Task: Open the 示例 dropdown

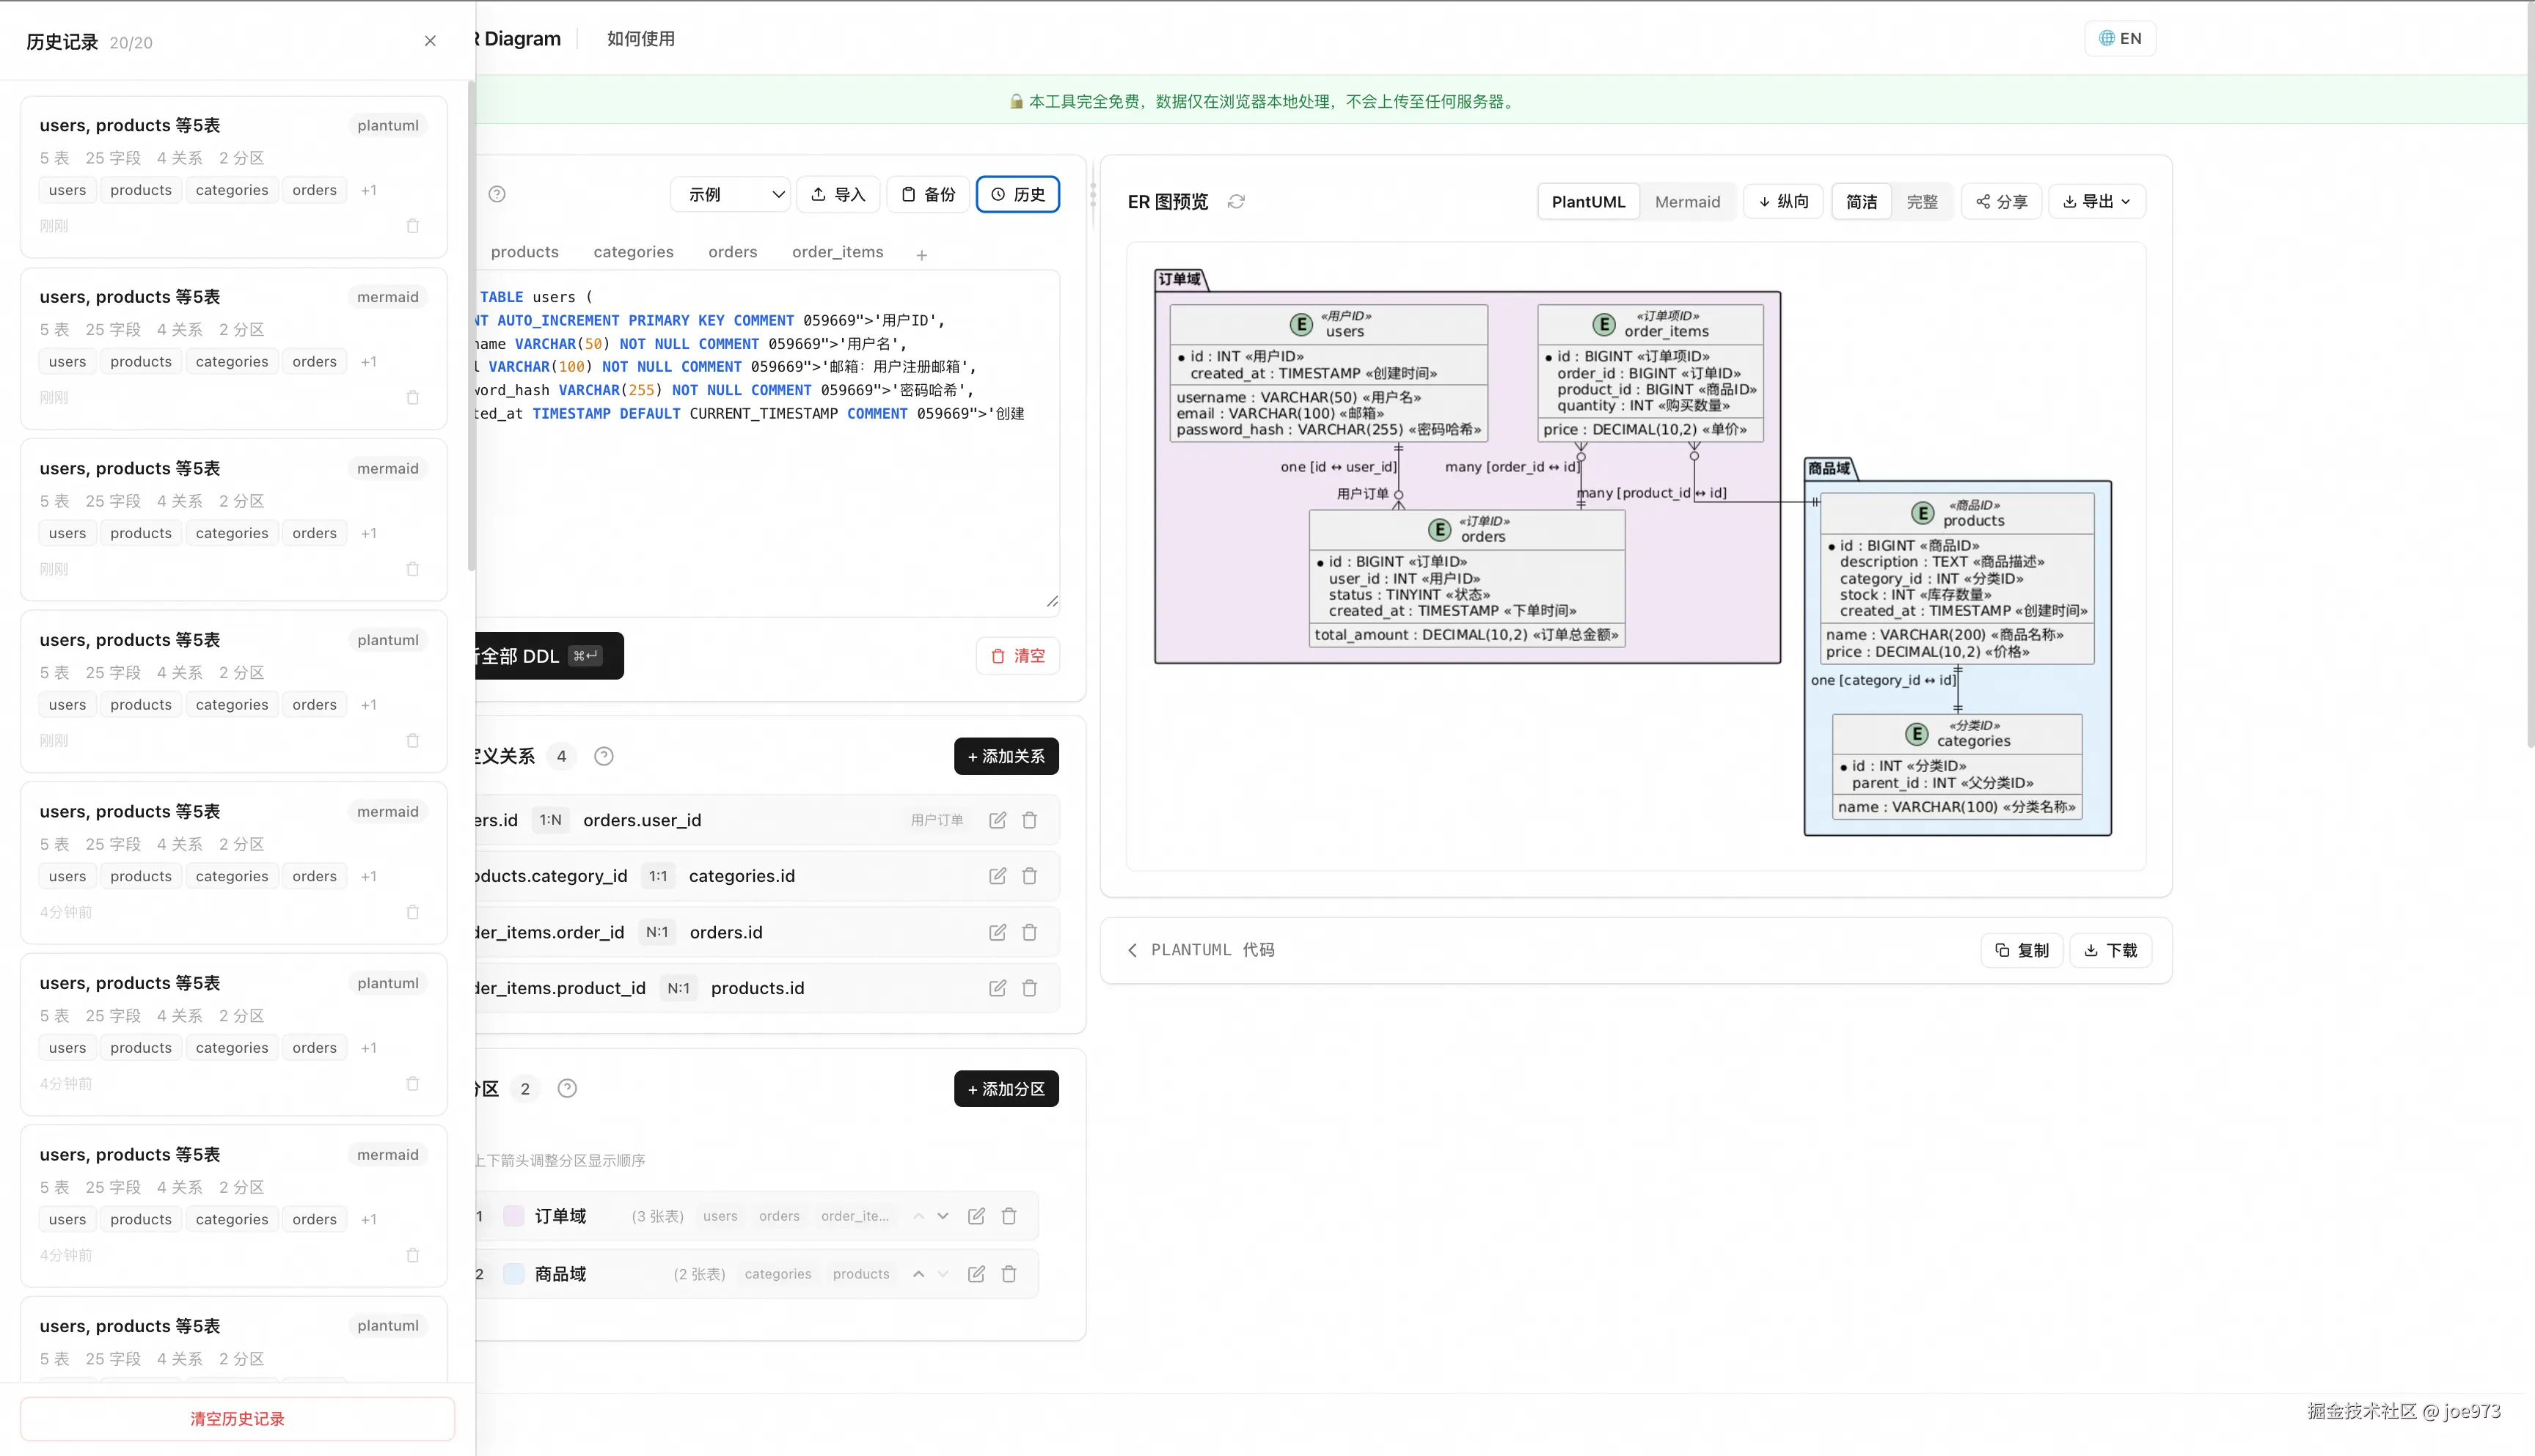Action: (731, 194)
